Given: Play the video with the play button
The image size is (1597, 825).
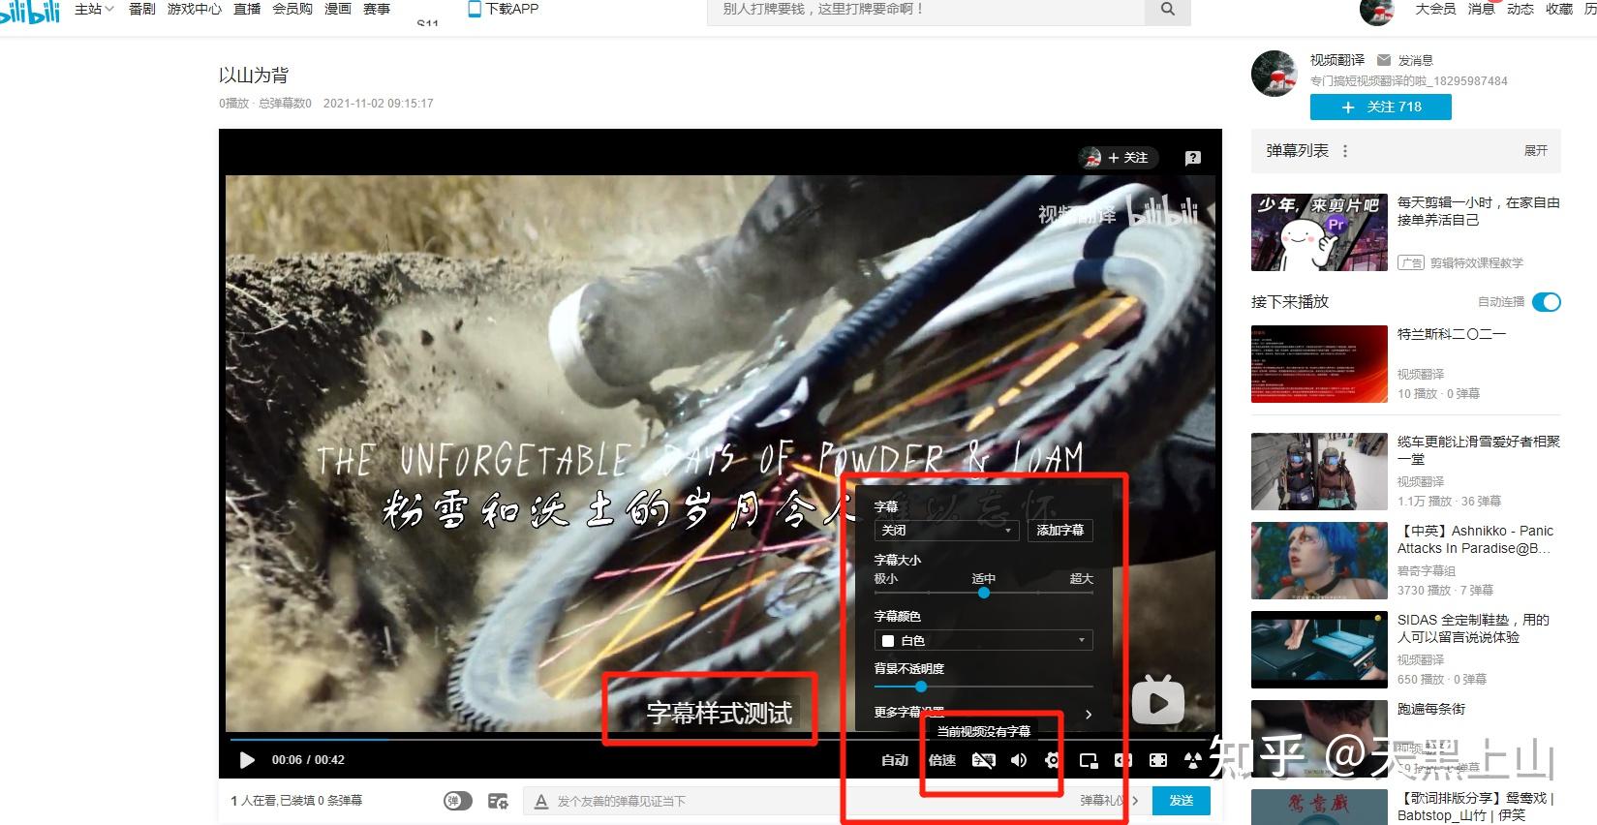Looking at the screenshot, I should pos(247,760).
